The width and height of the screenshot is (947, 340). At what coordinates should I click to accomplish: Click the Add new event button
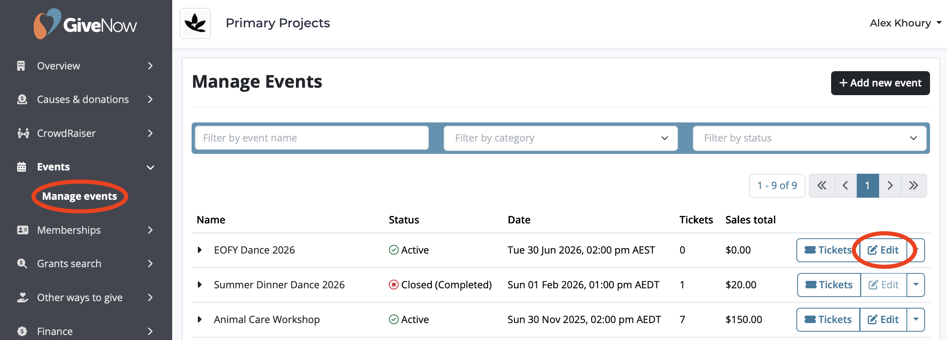pos(880,83)
